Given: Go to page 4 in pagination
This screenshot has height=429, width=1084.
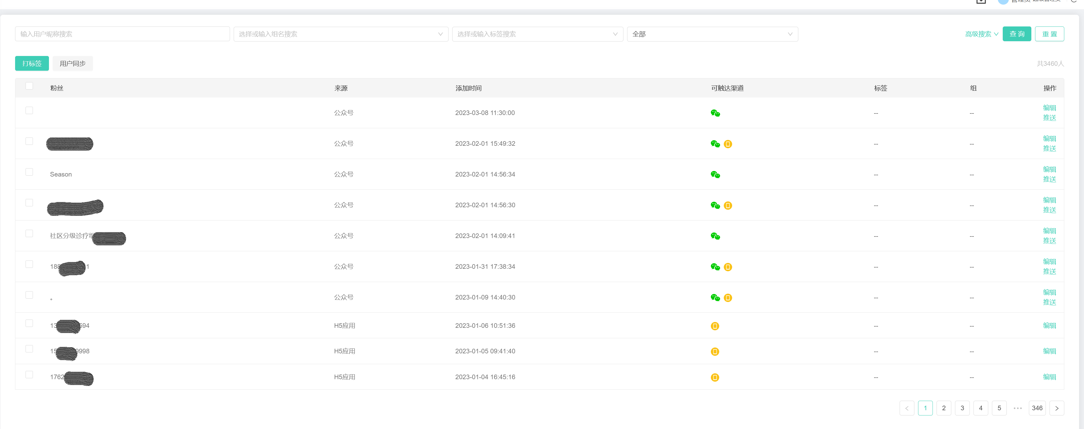Looking at the screenshot, I should click(981, 408).
